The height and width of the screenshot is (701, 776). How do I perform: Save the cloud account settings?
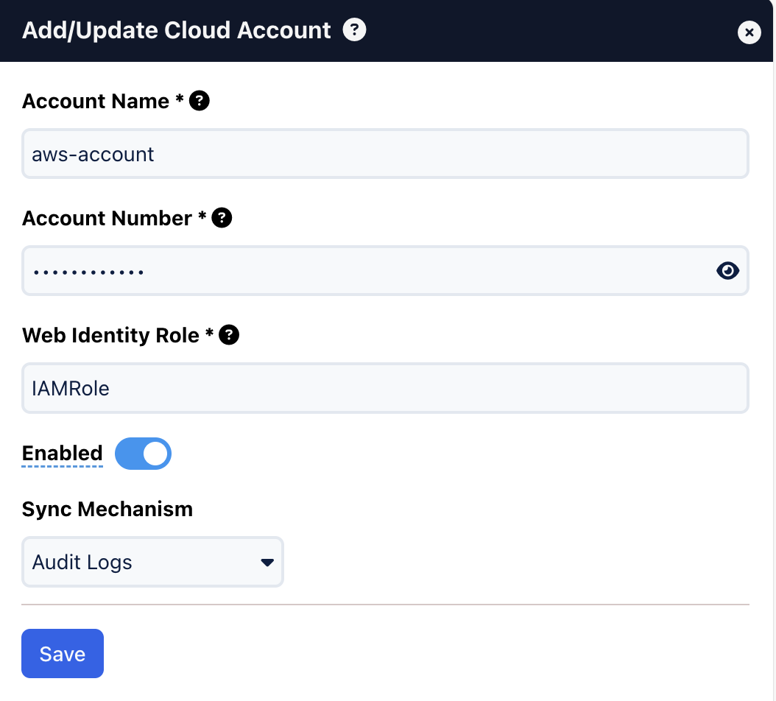tap(63, 654)
